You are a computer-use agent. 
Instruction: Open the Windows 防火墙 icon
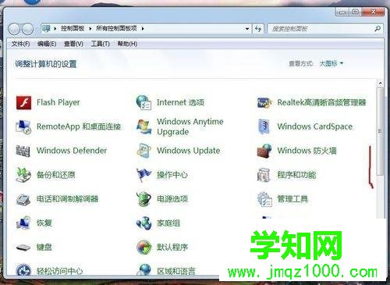[264, 151]
